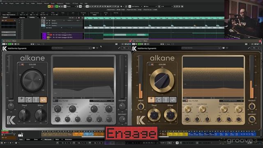Click save preset icon in silver Alkane header
This screenshot has height=148, width=263.
[94, 48]
